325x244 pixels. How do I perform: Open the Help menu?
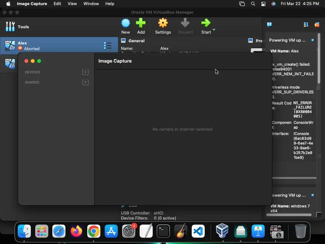[109, 3]
